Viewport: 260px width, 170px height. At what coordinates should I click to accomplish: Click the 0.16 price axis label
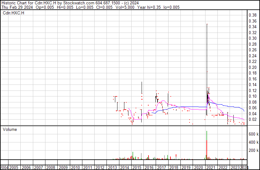252,79
